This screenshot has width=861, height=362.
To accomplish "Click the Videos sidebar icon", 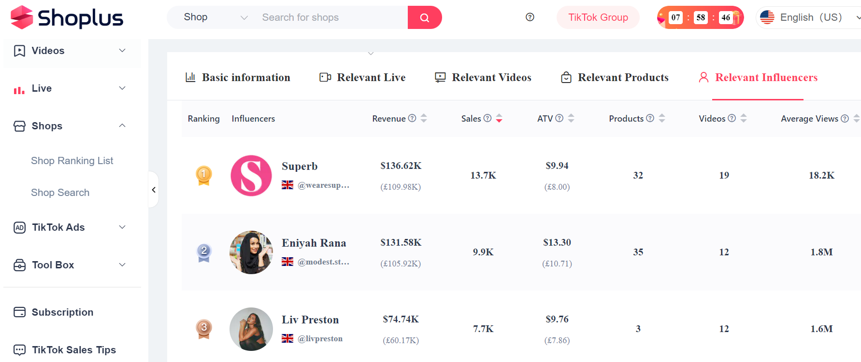I will (x=19, y=51).
